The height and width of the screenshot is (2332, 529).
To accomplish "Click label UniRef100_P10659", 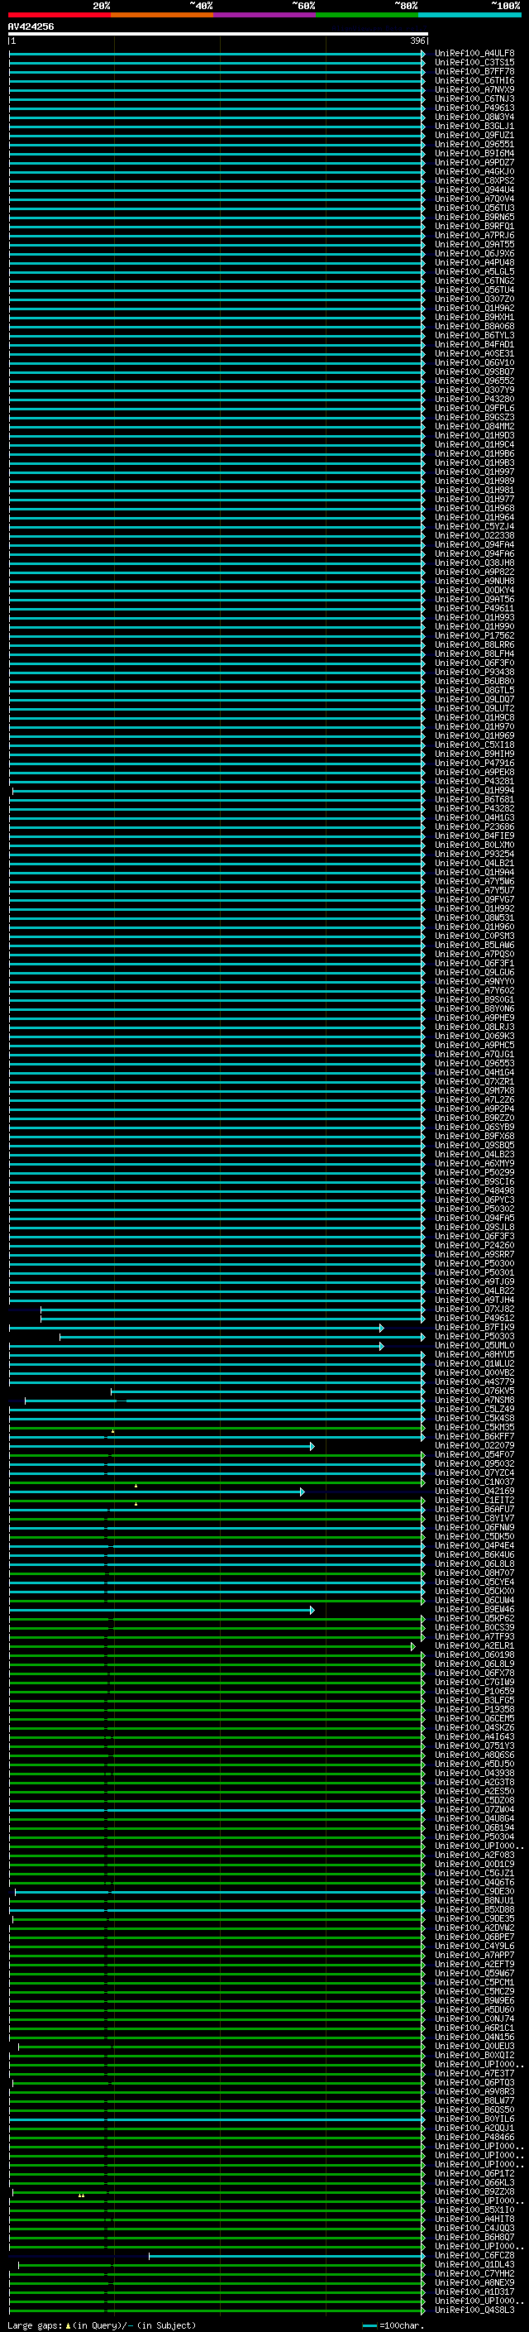I will click(474, 1691).
